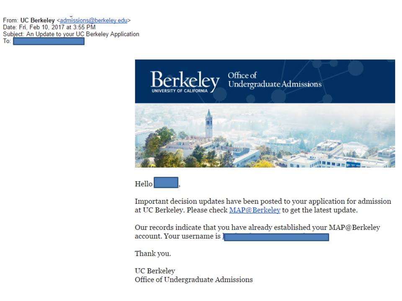Screen dimensions: 402x301
Task: Click the redacted recipient box after To:
Action: (x=49, y=41)
